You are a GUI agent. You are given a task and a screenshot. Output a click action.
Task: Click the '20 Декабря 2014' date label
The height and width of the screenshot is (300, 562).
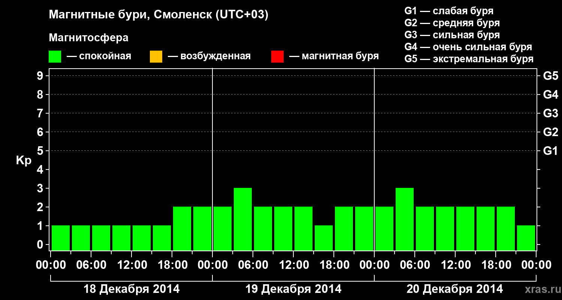click(455, 289)
